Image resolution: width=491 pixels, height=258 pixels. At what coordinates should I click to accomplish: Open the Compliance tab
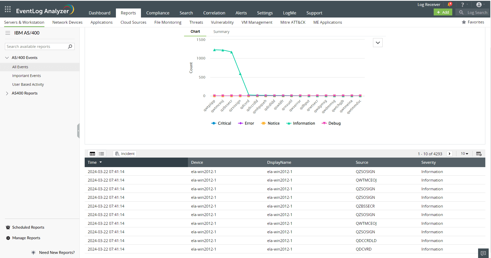(158, 13)
